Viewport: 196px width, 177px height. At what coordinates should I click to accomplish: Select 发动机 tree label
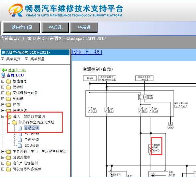click(x=18, y=87)
